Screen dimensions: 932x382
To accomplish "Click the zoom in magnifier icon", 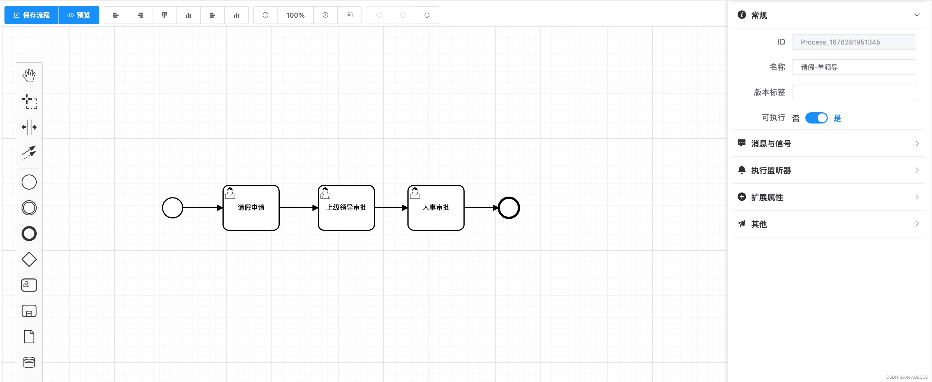I will tap(325, 15).
